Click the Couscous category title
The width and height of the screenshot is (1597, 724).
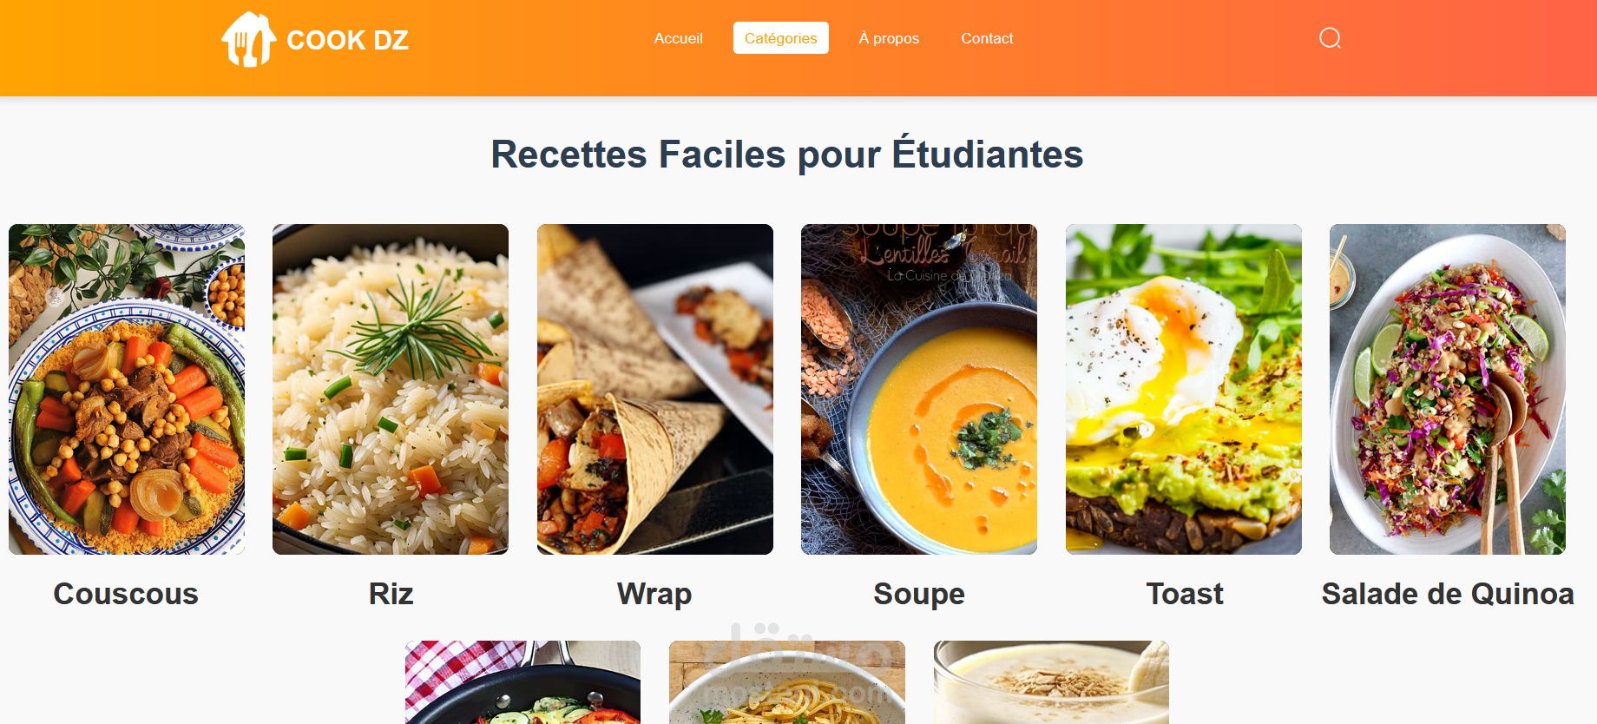(x=126, y=594)
